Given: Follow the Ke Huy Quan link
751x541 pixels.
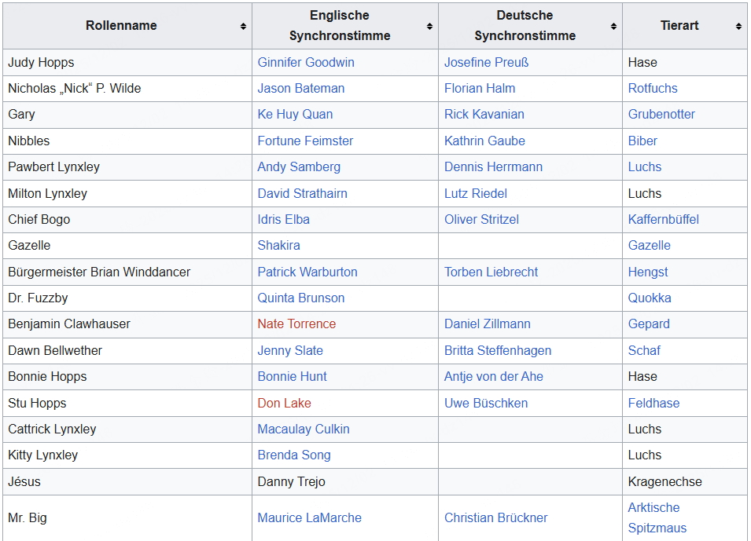Looking at the screenshot, I should pos(295,114).
